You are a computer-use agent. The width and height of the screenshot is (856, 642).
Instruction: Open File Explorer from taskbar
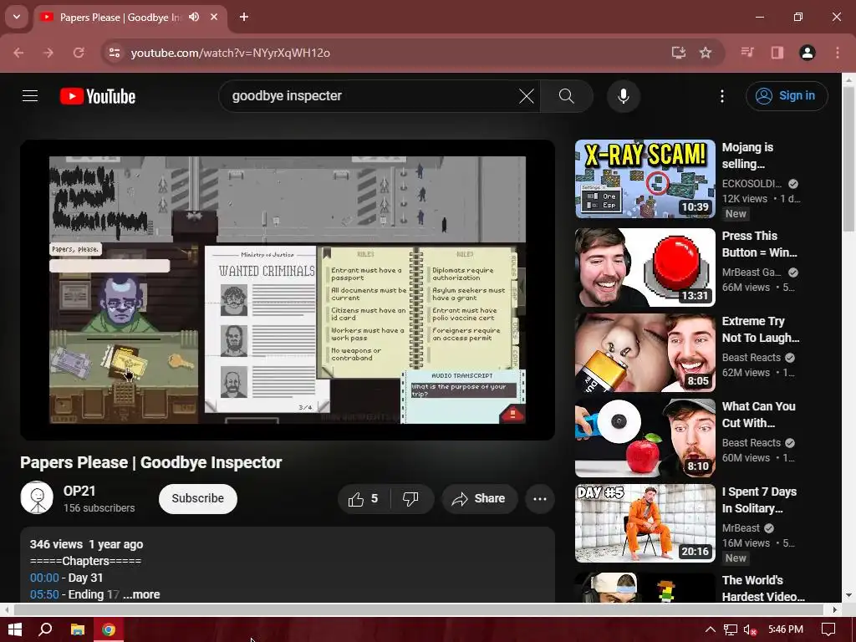click(x=78, y=629)
